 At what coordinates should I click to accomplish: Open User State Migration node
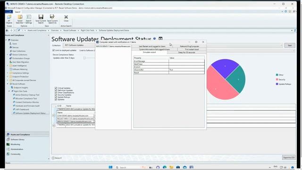(21, 62)
